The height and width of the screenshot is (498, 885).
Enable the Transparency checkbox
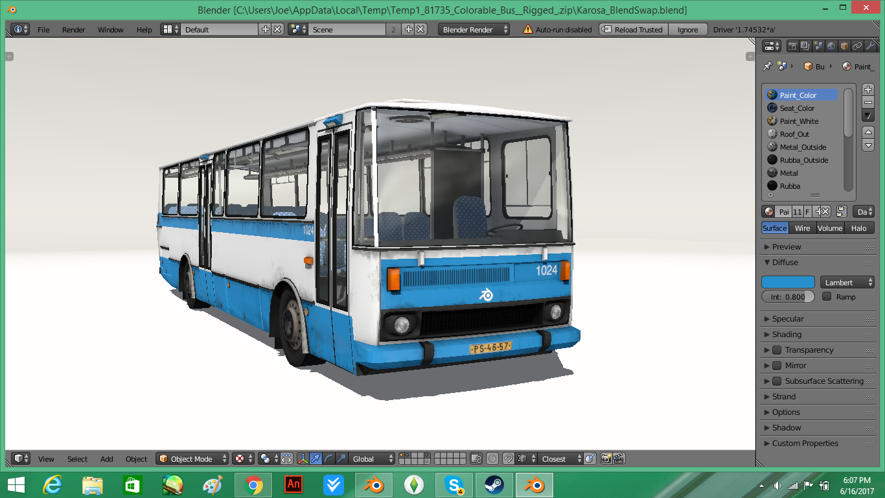777,350
